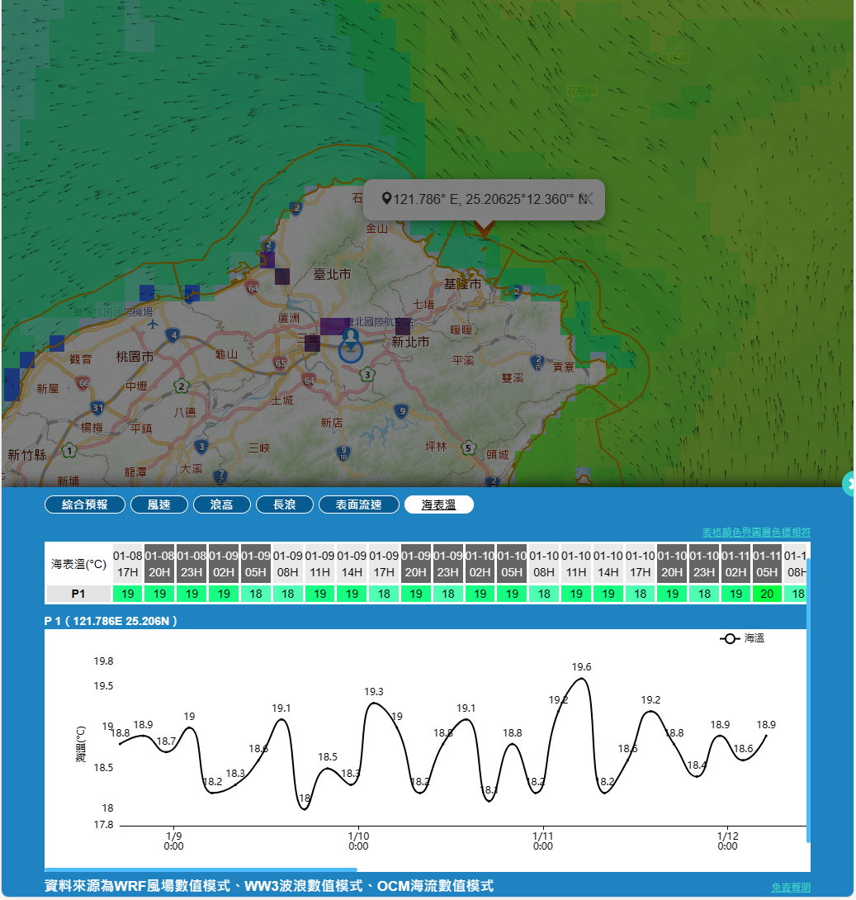Open the 風速 tab
856x900 pixels.
[x=158, y=504]
